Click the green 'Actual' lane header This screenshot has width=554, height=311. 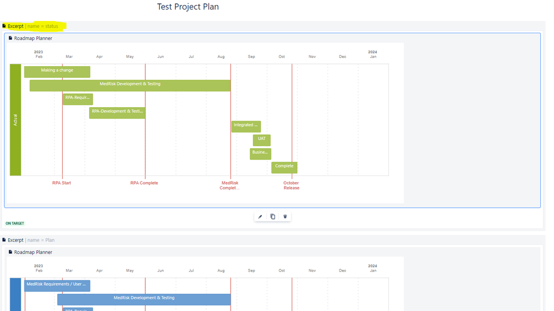15,119
